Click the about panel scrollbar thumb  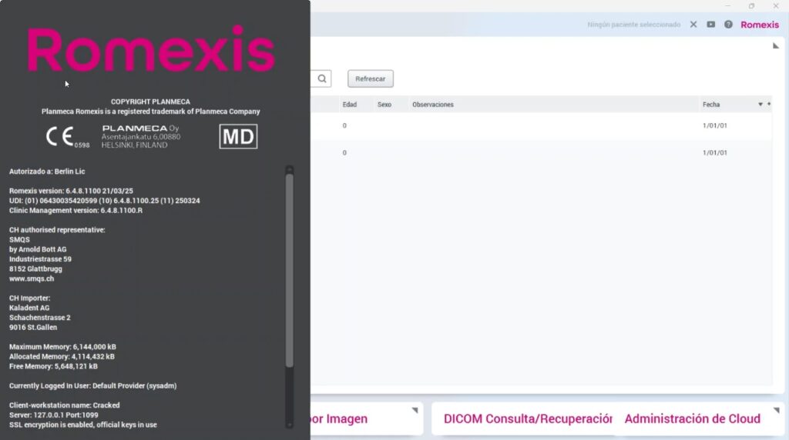click(x=290, y=271)
